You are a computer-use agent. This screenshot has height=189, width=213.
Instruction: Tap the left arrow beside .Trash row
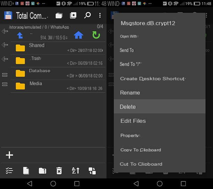pyautogui.click(x=5, y=59)
